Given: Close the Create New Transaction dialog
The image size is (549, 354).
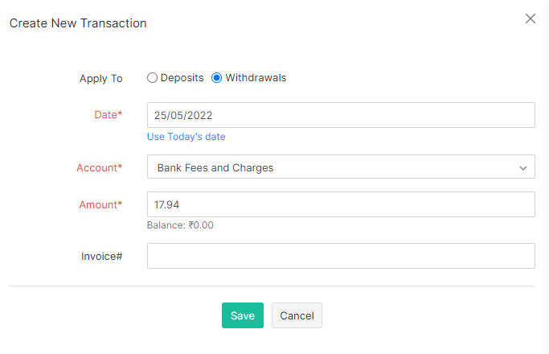Looking at the screenshot, I should [x=530, y=19].
